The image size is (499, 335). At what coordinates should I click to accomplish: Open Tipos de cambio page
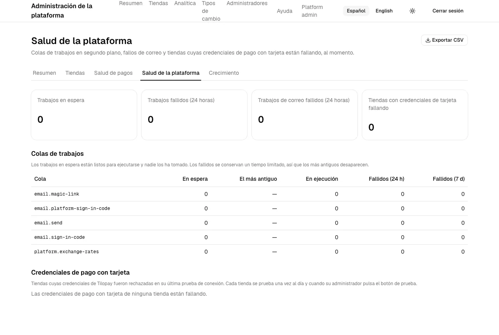click(x=211, y=11)
